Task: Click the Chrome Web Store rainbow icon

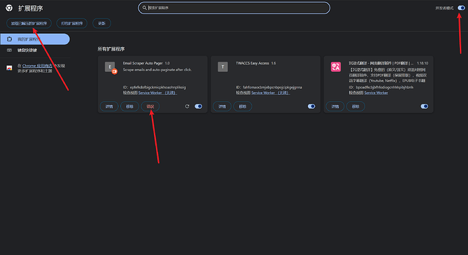Action: click(9, 68)
